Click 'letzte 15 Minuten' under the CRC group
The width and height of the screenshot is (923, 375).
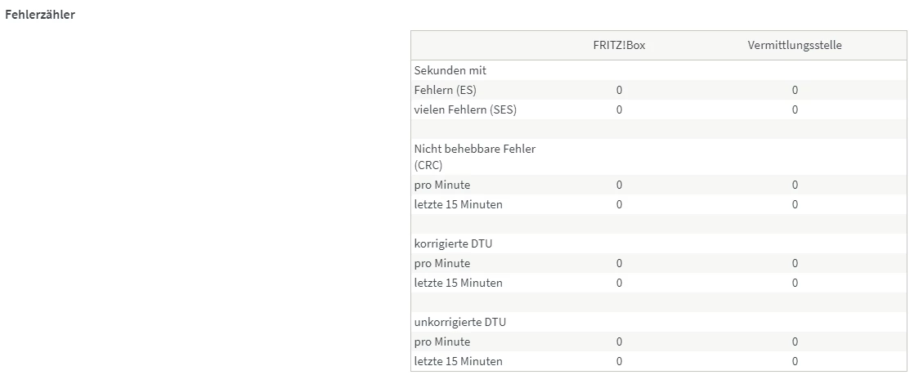coord(458,204)
